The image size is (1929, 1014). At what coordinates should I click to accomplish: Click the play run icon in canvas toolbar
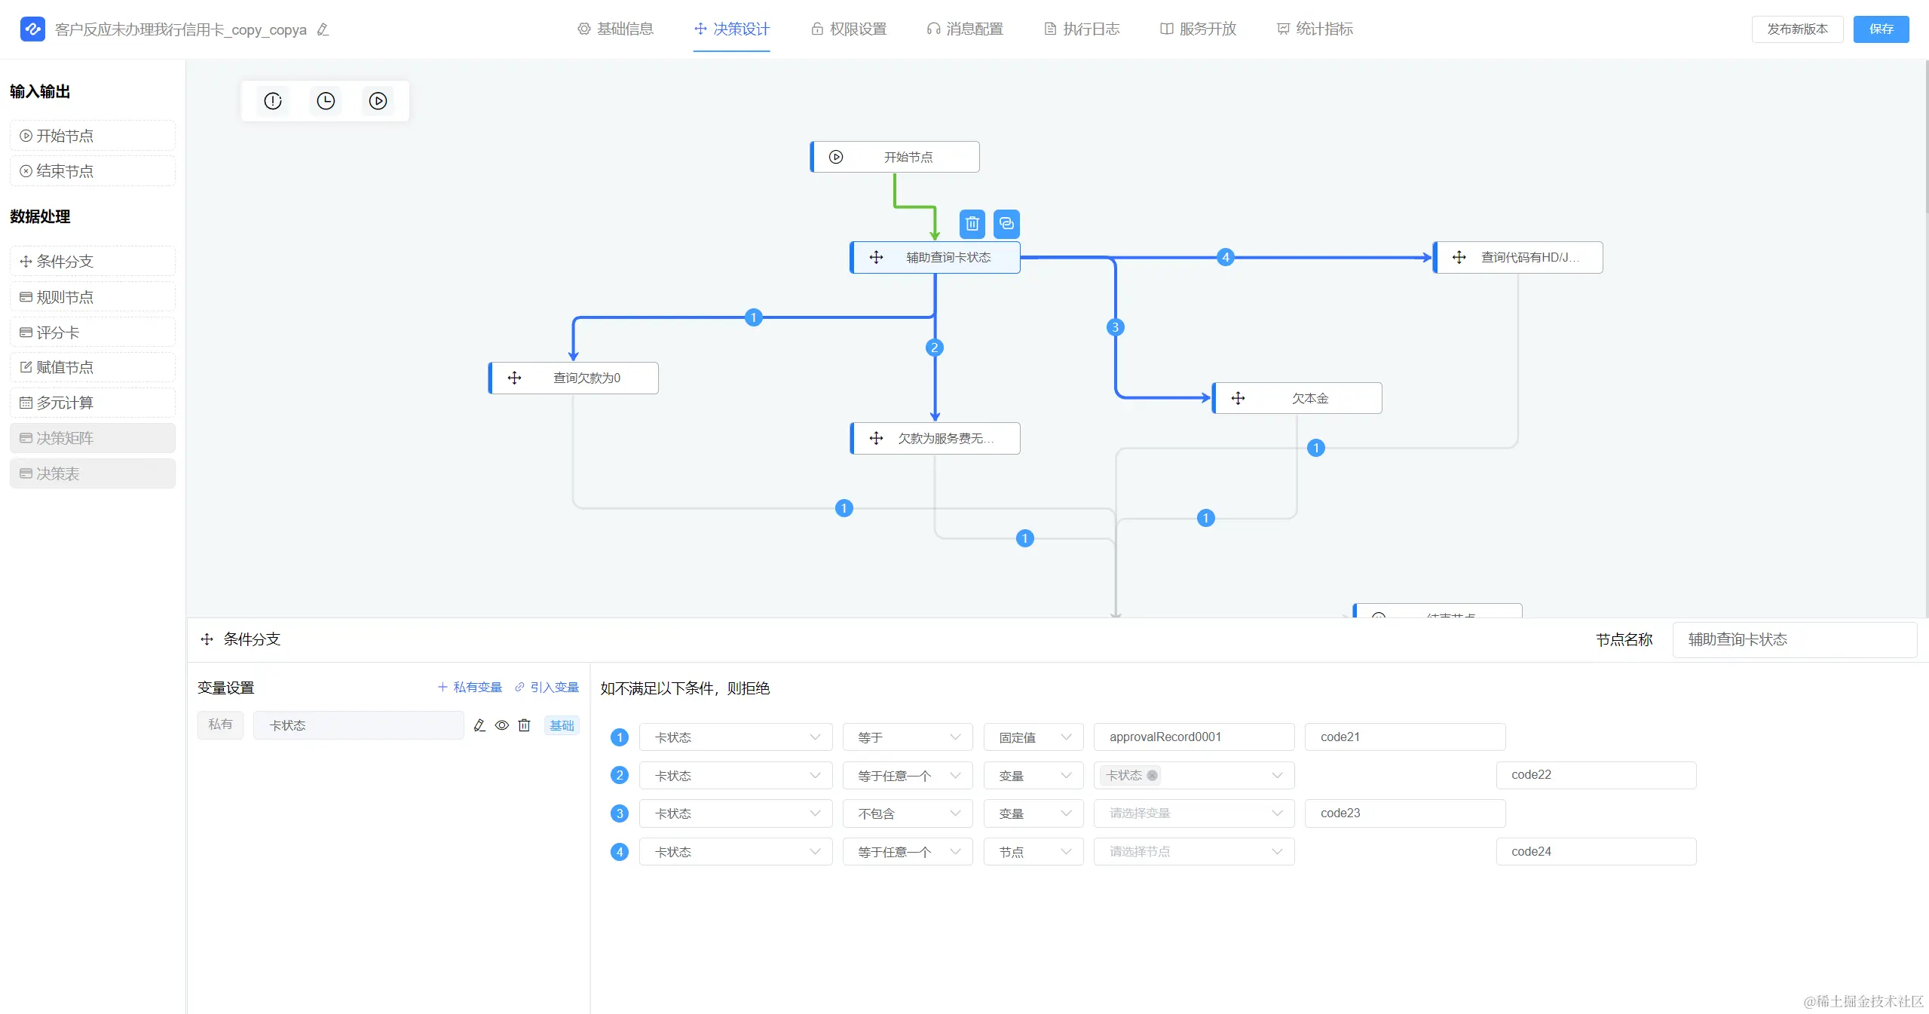(378, 101)
